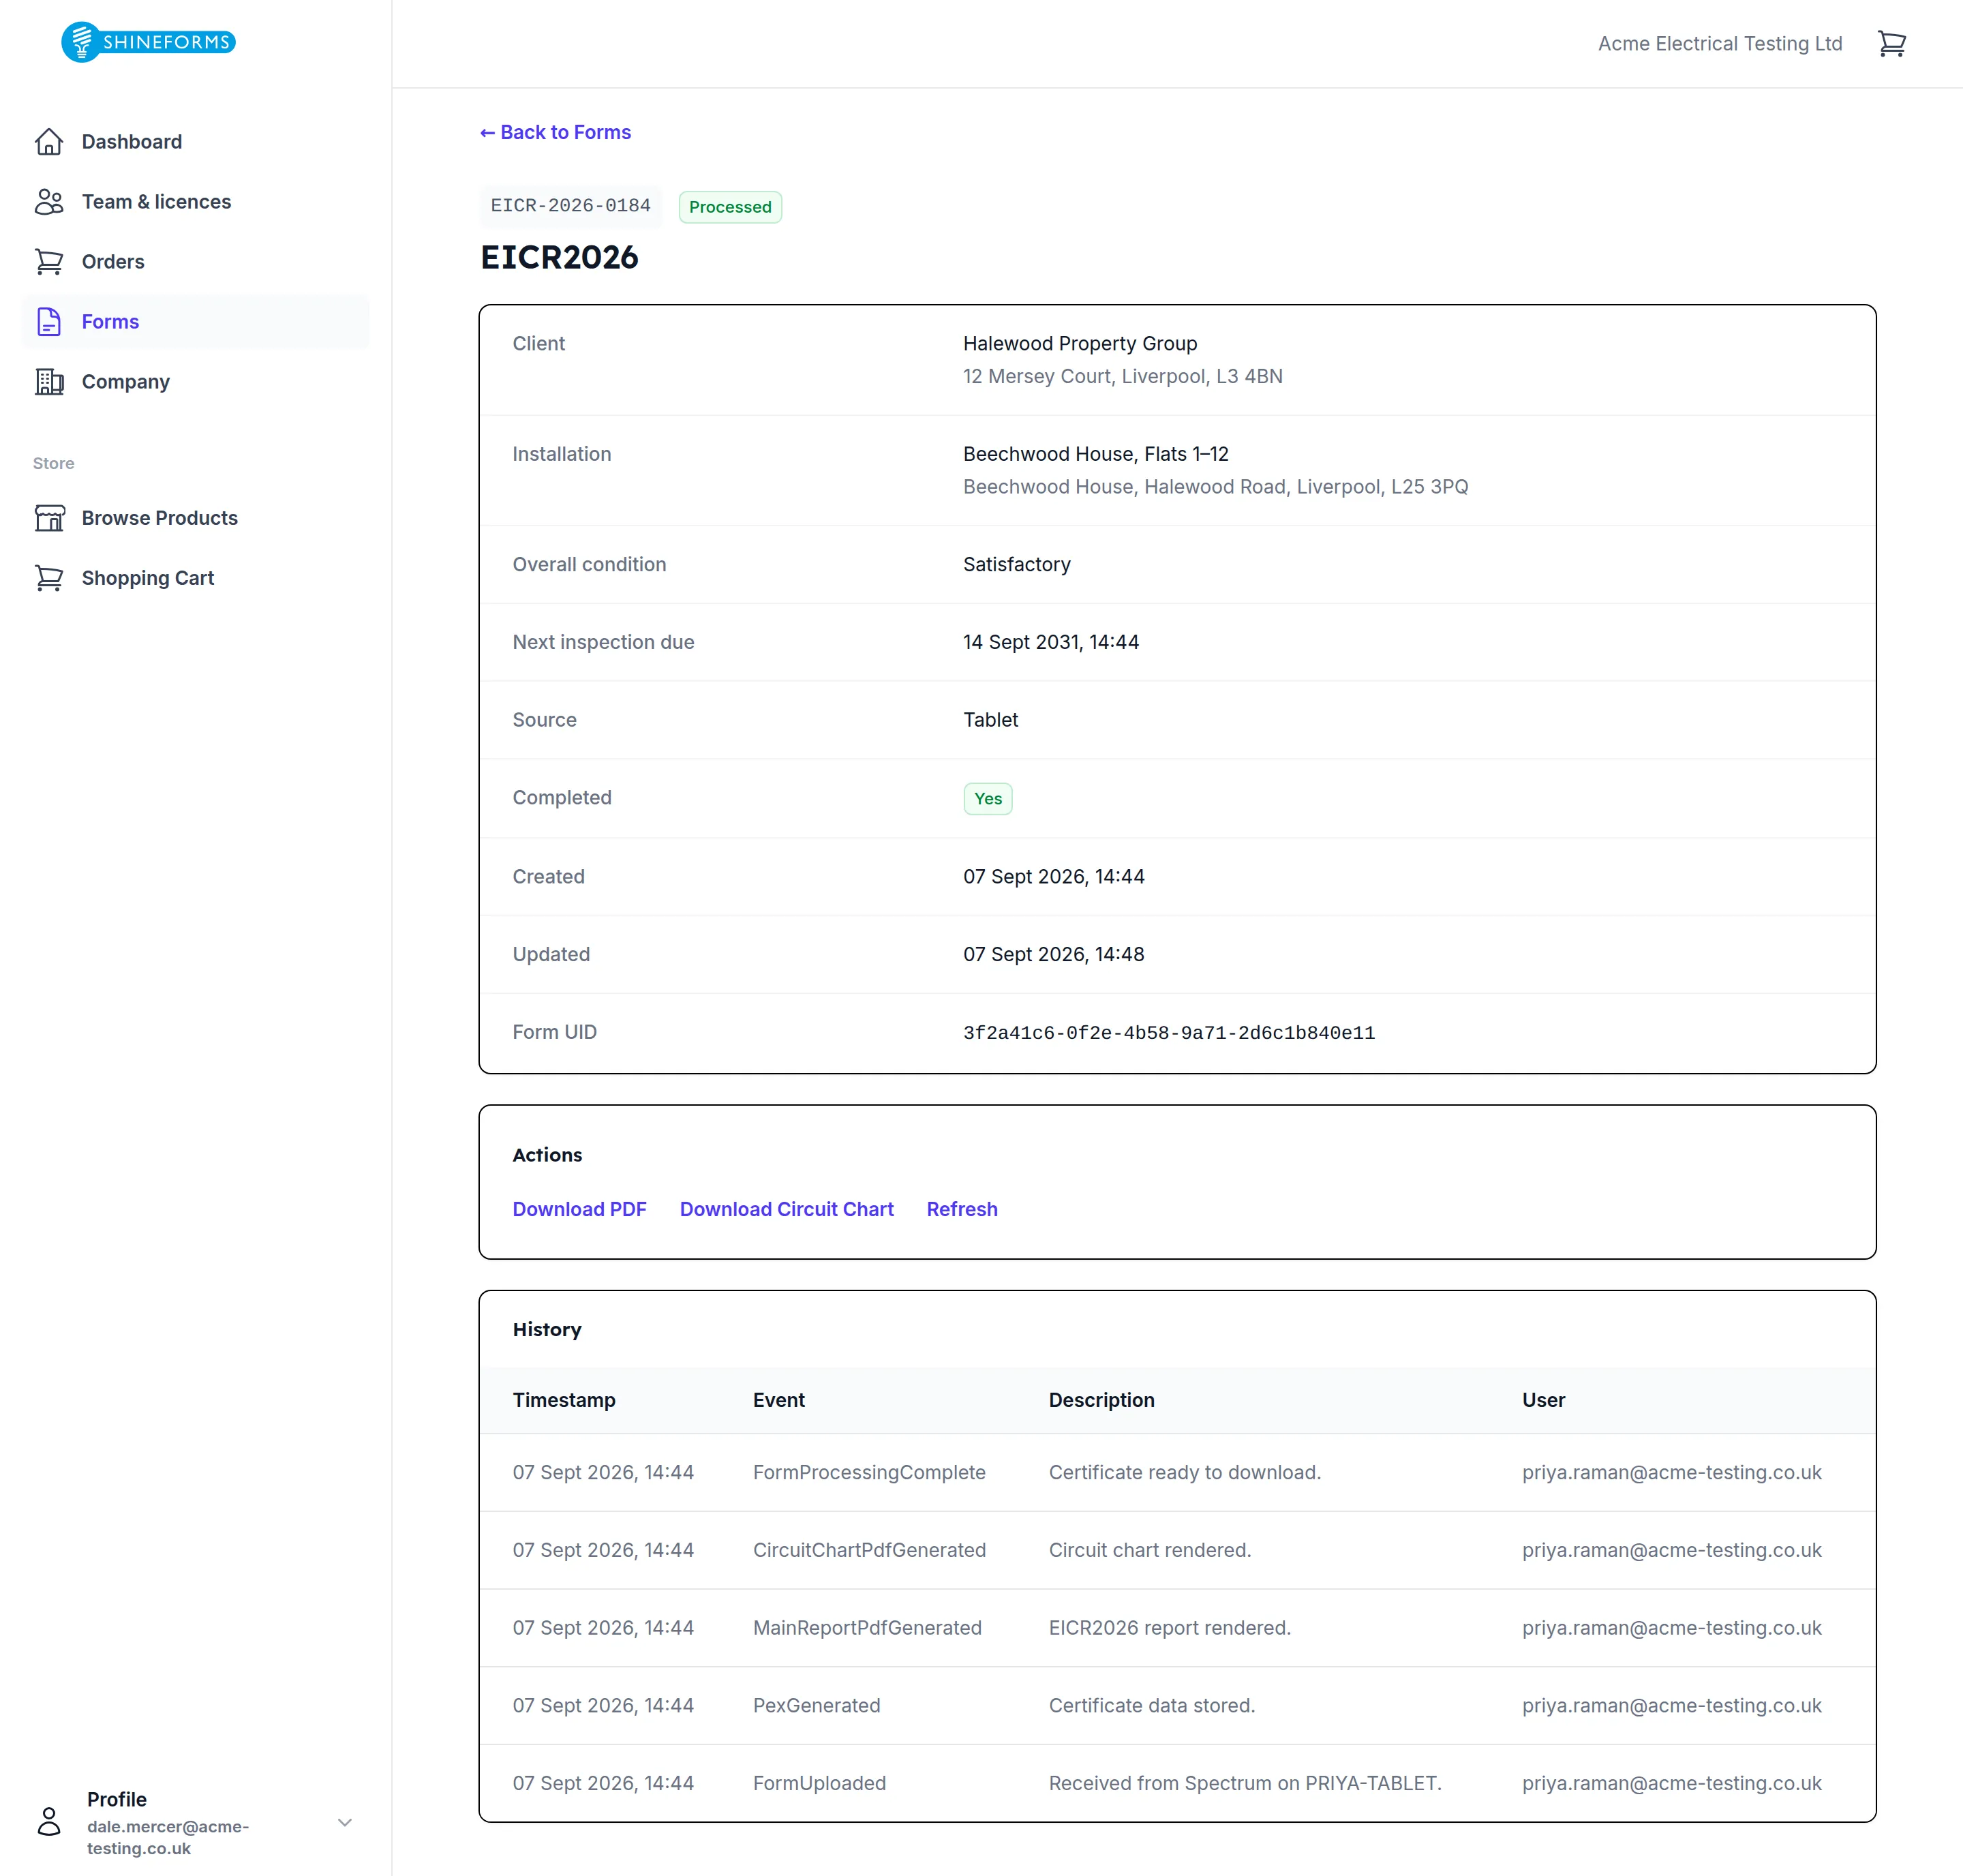Click the Acme Electrical Testing Ltd name
The height and width of the screenshot is (1876, 1963).
coord(1719,44)
